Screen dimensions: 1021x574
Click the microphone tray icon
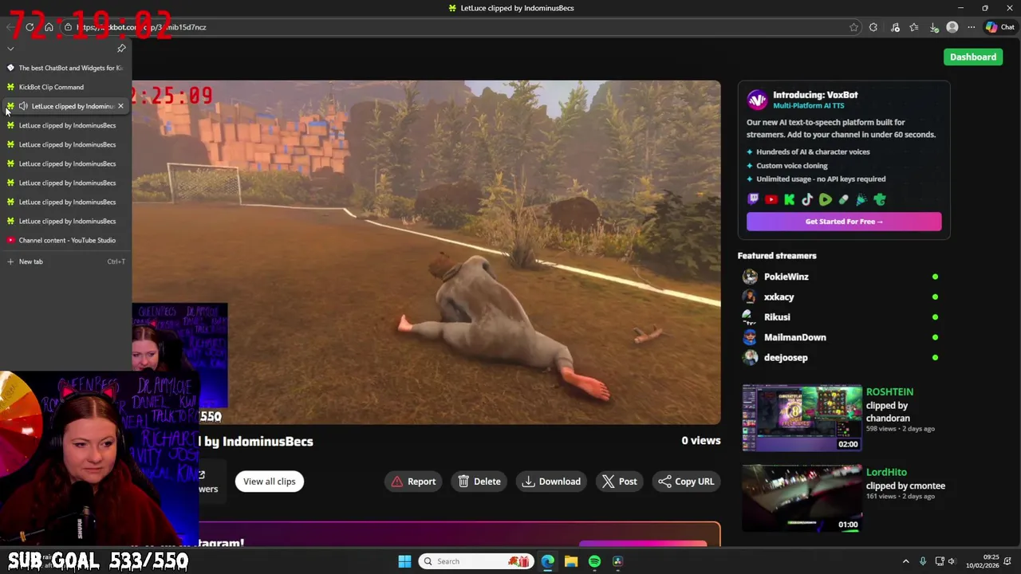tap(923, 561)
